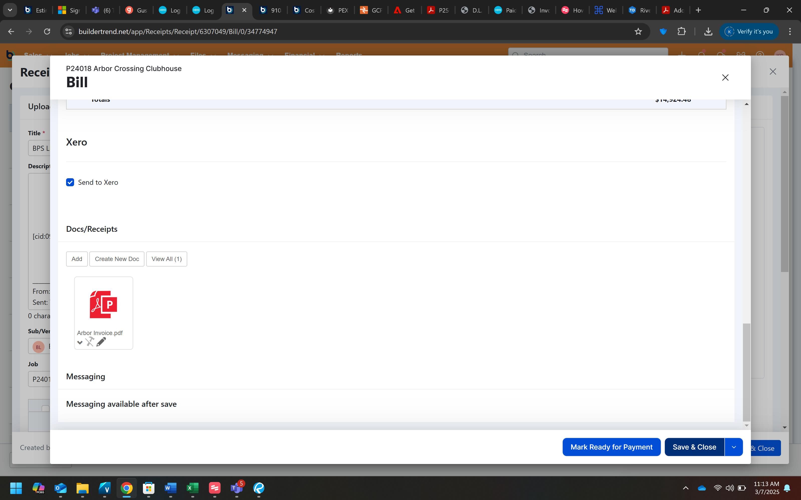
Task: Click the browser reload icon
Action: 47,31
